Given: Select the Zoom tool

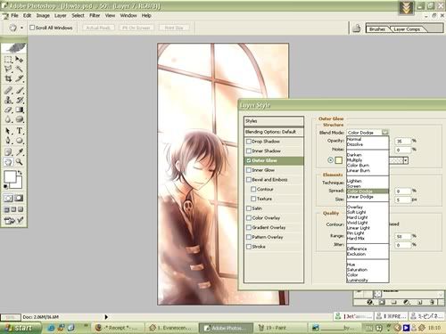Looking at the screenshot, I should point(20,162).
